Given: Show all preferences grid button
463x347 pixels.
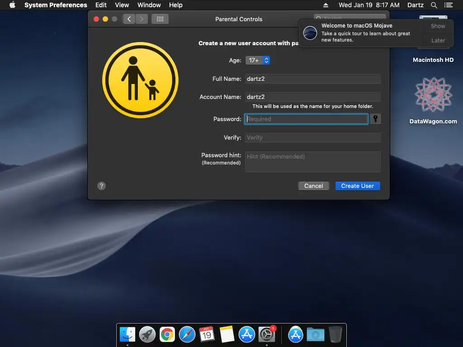Looking at the screenshot, I should (x=160, y=19).
